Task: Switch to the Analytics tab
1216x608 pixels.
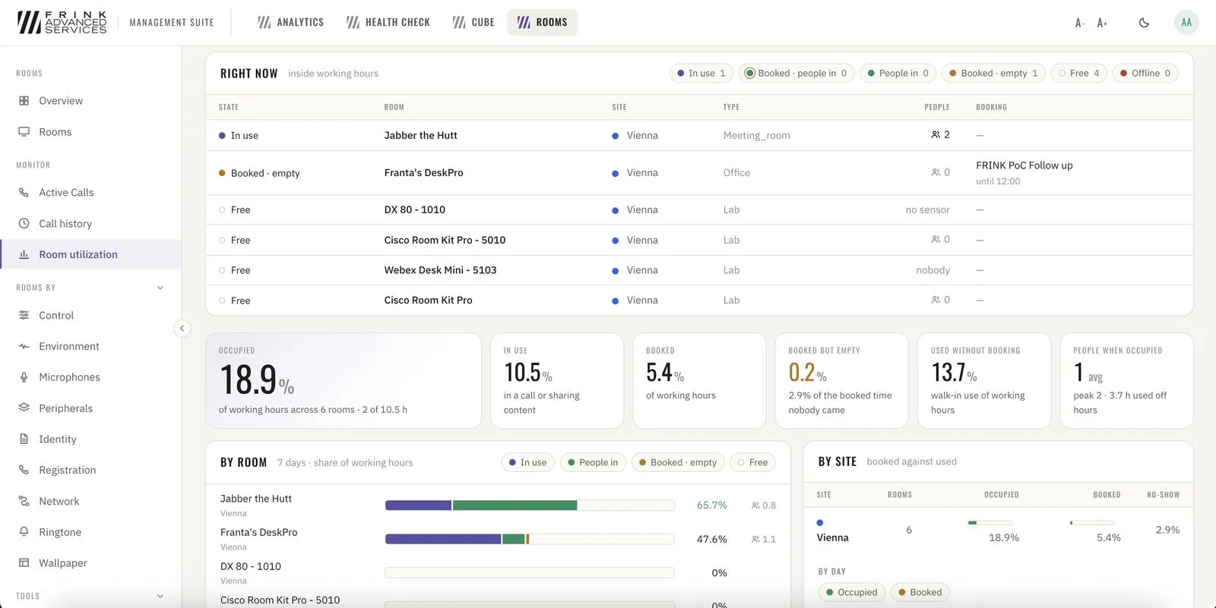Action: coord(291,23)
